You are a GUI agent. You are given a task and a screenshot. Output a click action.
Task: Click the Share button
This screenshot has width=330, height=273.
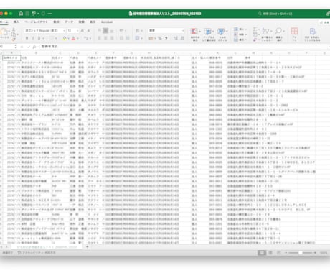325,22
